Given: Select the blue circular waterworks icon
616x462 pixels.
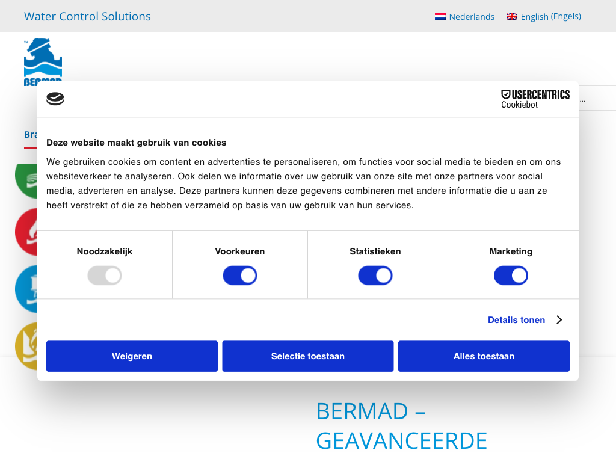Looking at the screenshot, I should 26,289.
